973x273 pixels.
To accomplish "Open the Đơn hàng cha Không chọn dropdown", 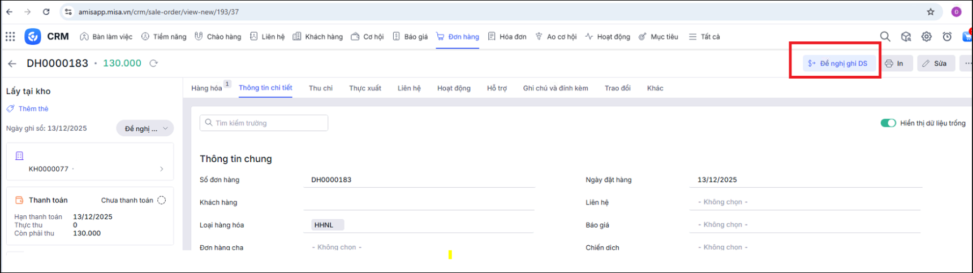I will 419,247.
